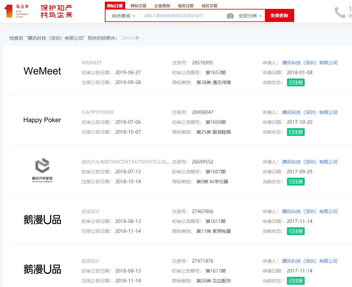Click 已注册 badge in 第11类 家用电器 row
352x287 pixels.
(x=296, y=231)
